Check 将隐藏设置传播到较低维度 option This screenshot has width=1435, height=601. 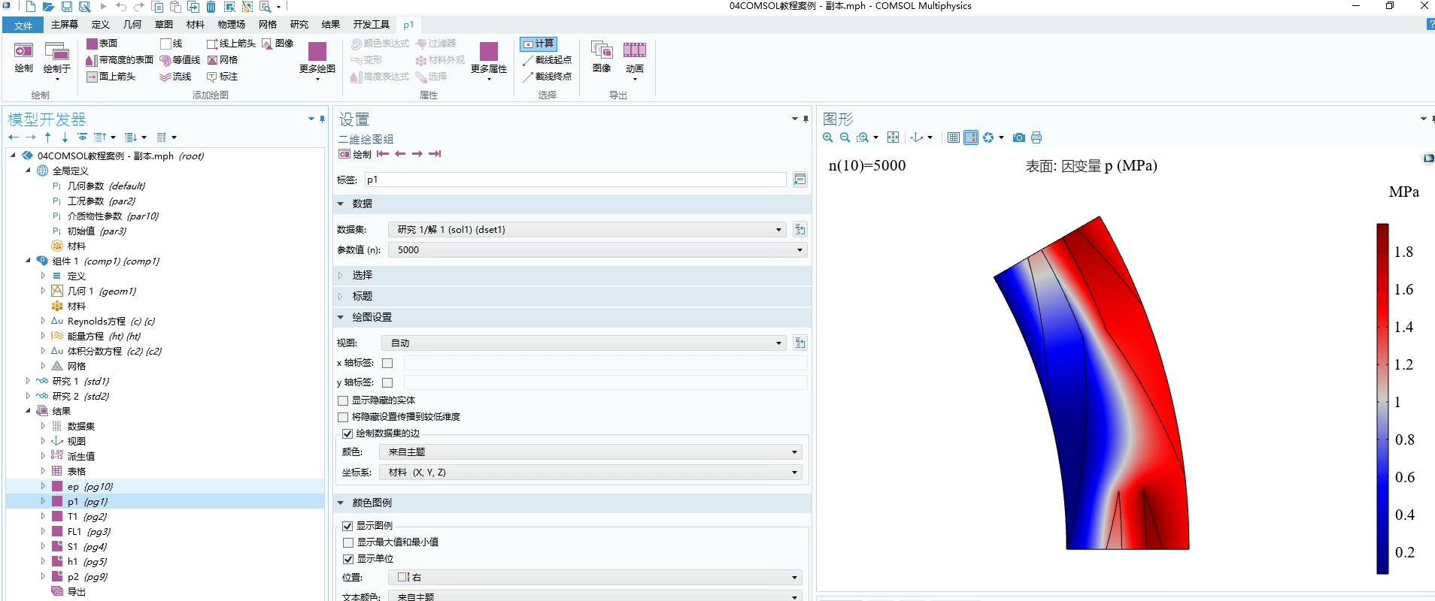click(x=344, y=417)
